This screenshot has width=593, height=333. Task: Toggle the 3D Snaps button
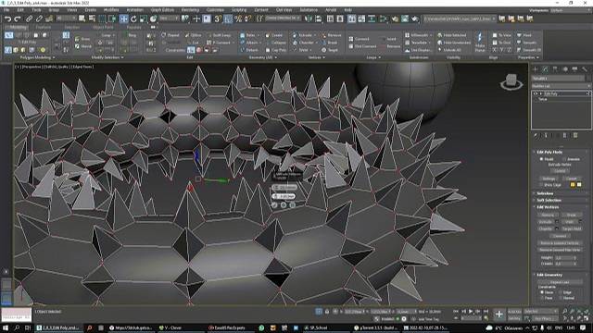tap(218, 18)
